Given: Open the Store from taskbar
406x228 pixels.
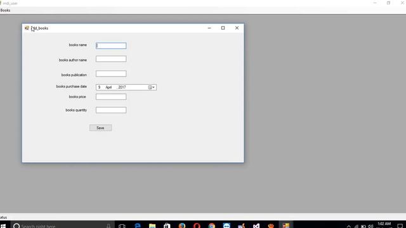Looking at the screenshot, I should (167, 225).
